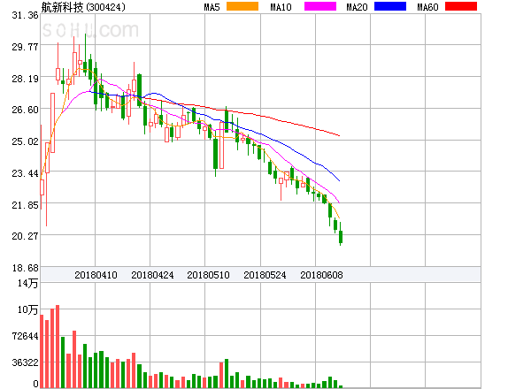Image resolution: width=531 pixels, height=389 pixels.
Task: Click the 29.77 price axis label
Action: 25,47
